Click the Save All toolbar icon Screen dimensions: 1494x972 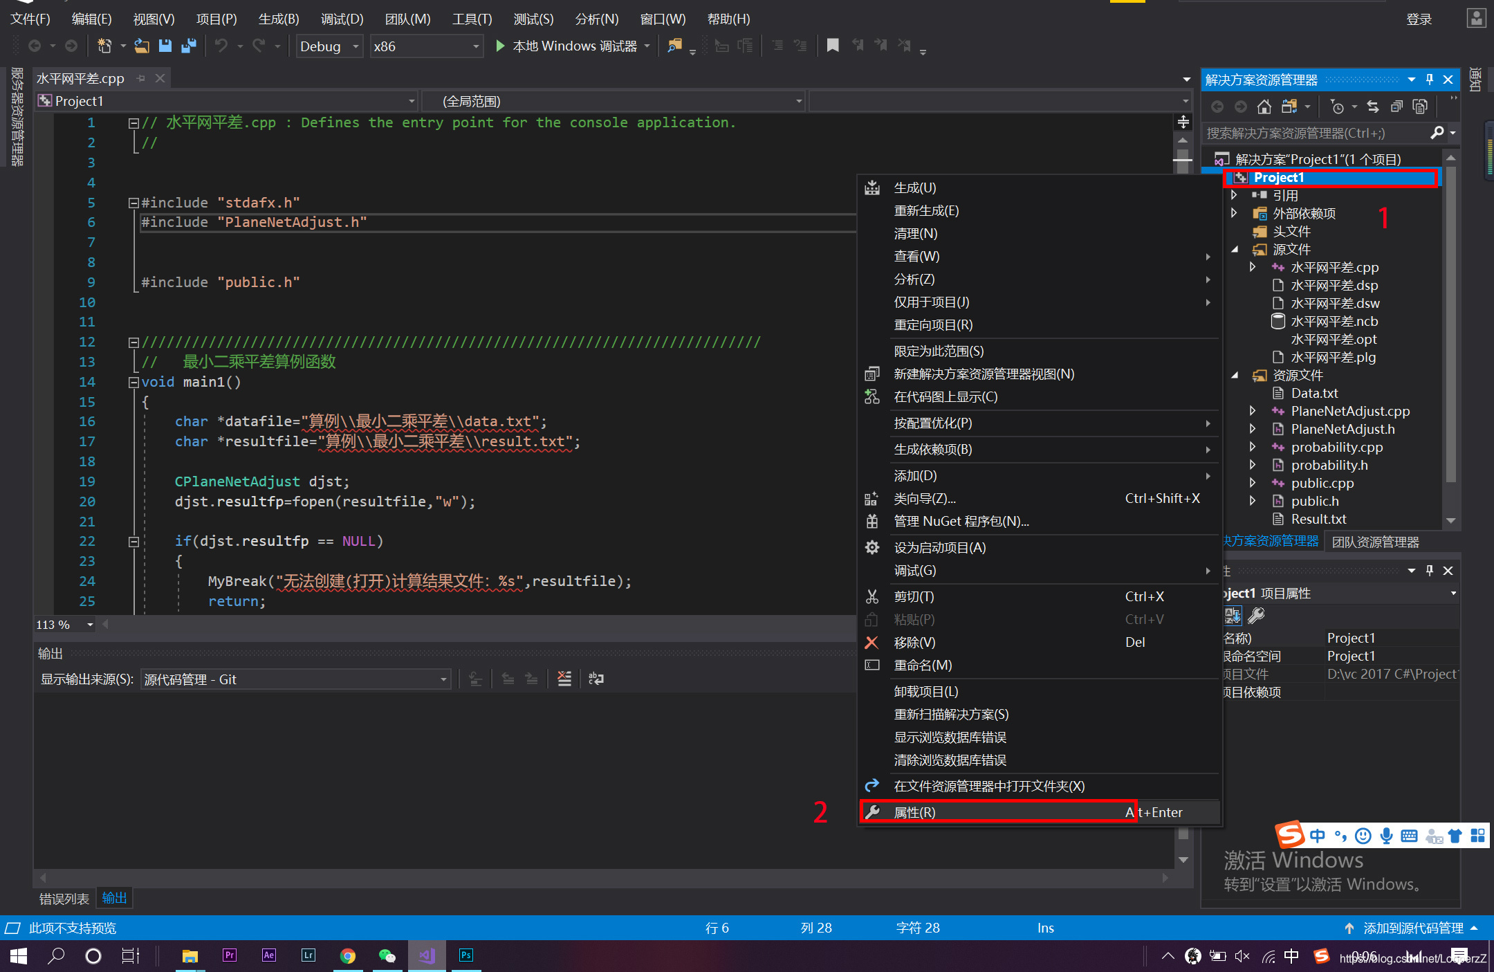click(188, 46)
